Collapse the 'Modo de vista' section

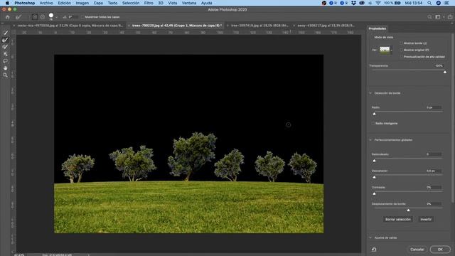pos(384,37)
